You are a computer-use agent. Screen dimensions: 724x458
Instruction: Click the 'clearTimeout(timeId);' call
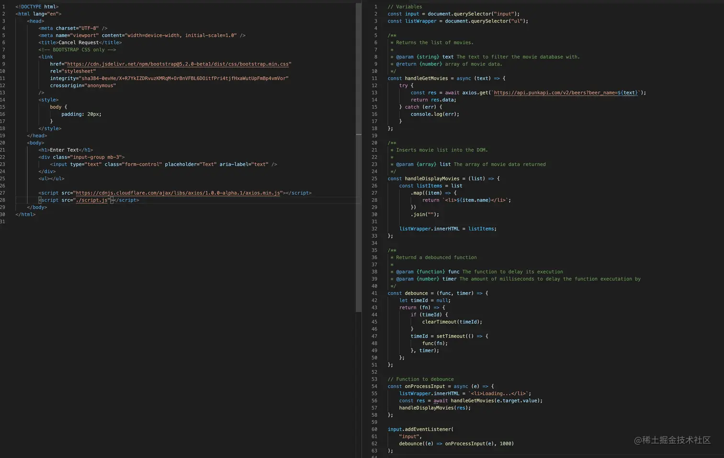(x=452, y=322)
